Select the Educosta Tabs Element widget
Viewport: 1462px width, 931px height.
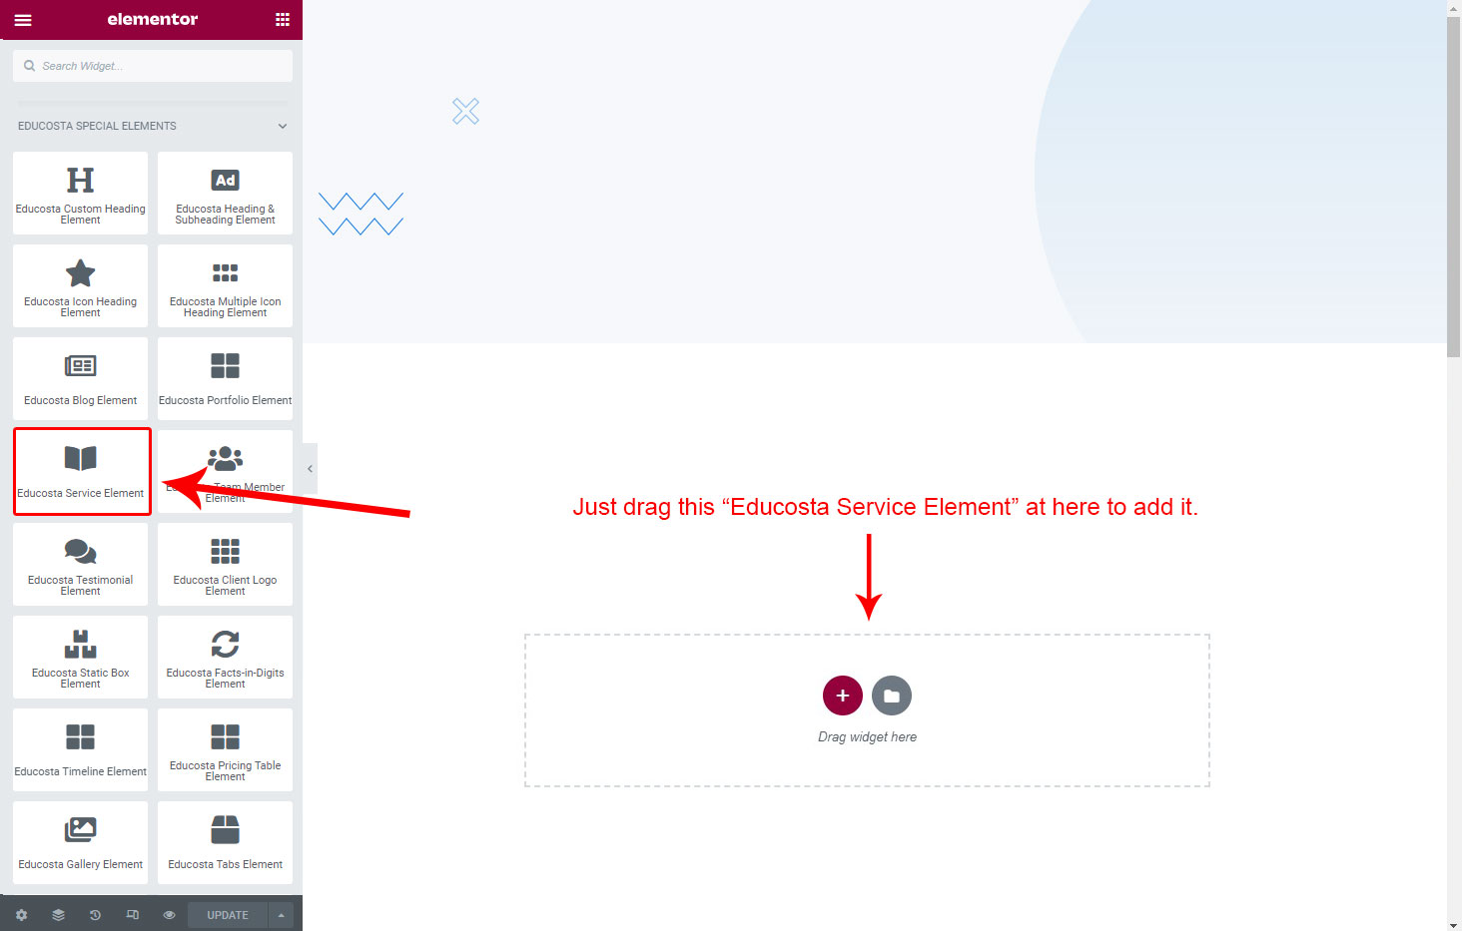tap(225, 843)
